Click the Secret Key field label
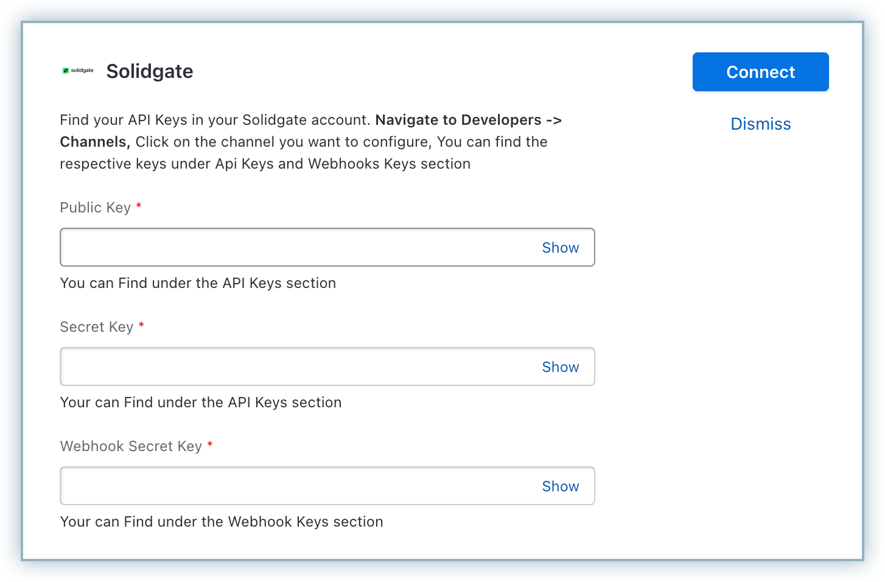Viewport: 885px width, 582px height. (97, 327)
